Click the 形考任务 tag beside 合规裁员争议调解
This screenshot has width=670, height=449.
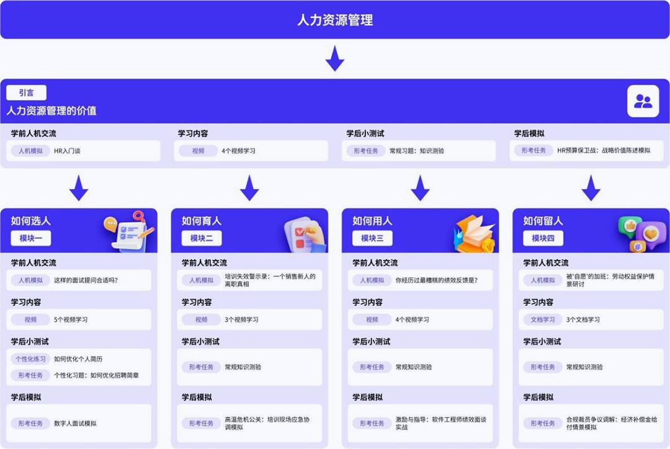point(543,424)
